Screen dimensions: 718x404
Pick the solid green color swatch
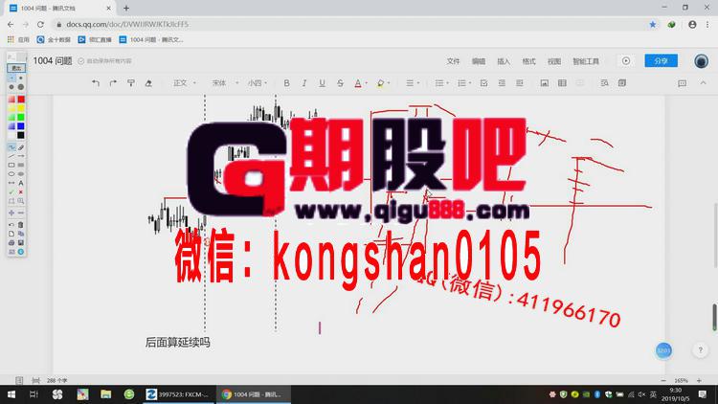click(x=21, y=117)
